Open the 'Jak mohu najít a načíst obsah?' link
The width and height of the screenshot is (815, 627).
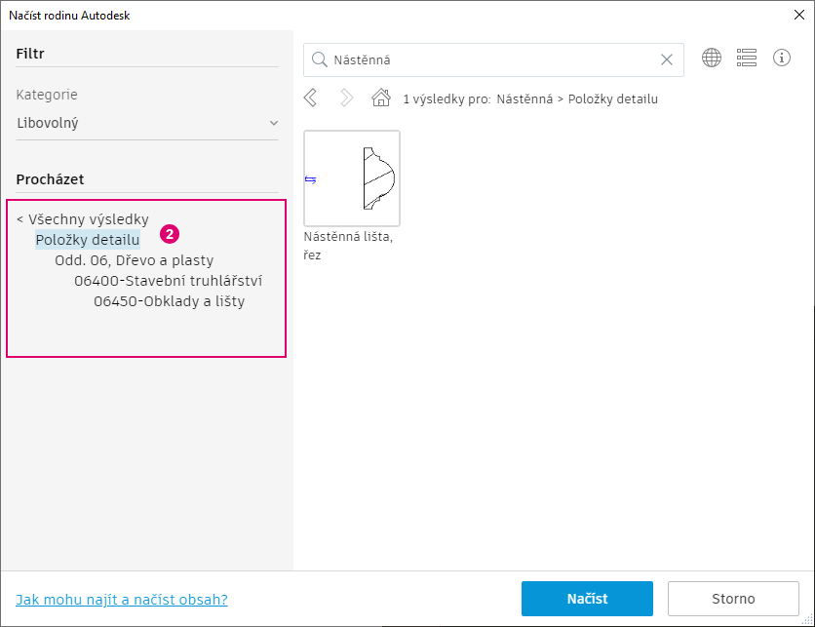[x=122, y=599]
